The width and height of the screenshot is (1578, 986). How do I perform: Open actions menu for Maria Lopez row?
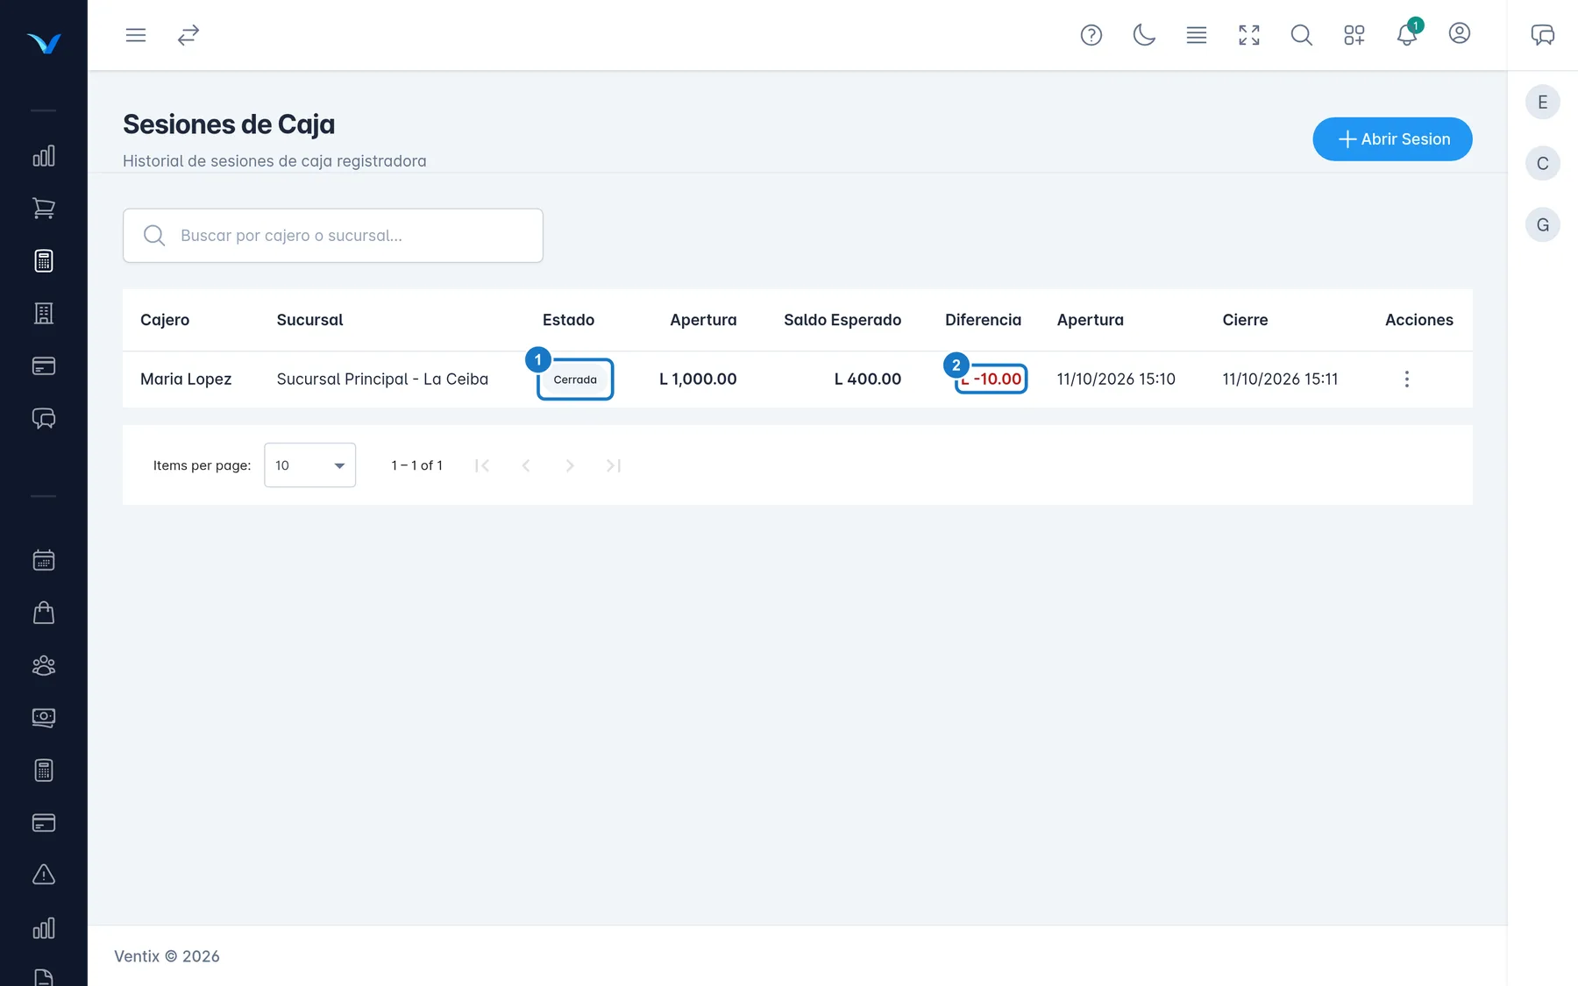pos(1407,380)
